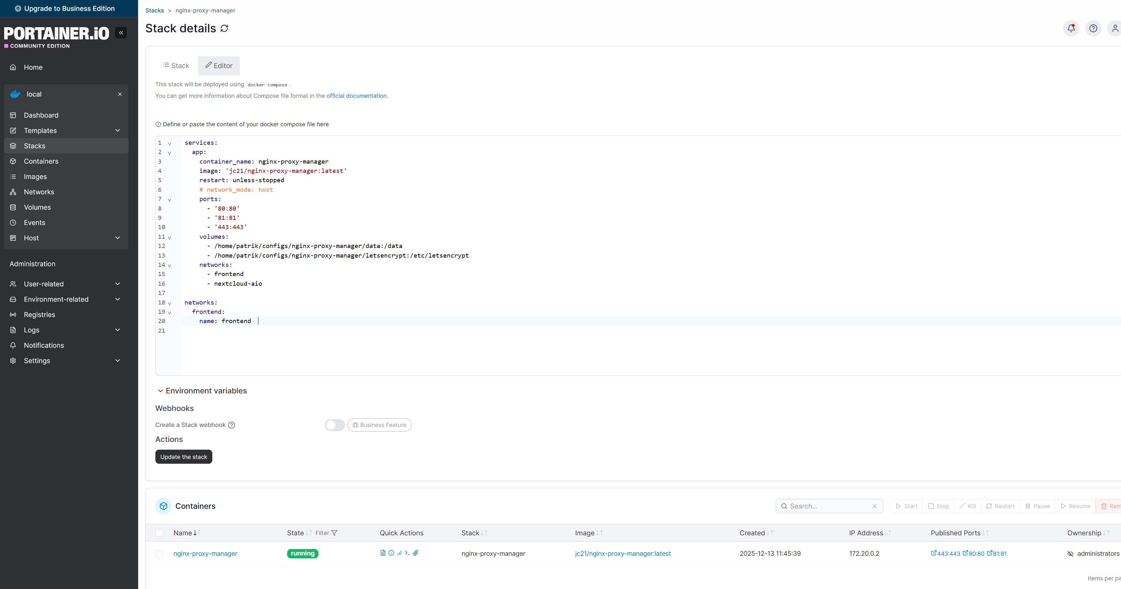Toggle the Create a Stack webhook switch
This screenshot has width=1121, height=589.
tap(335, 425)
